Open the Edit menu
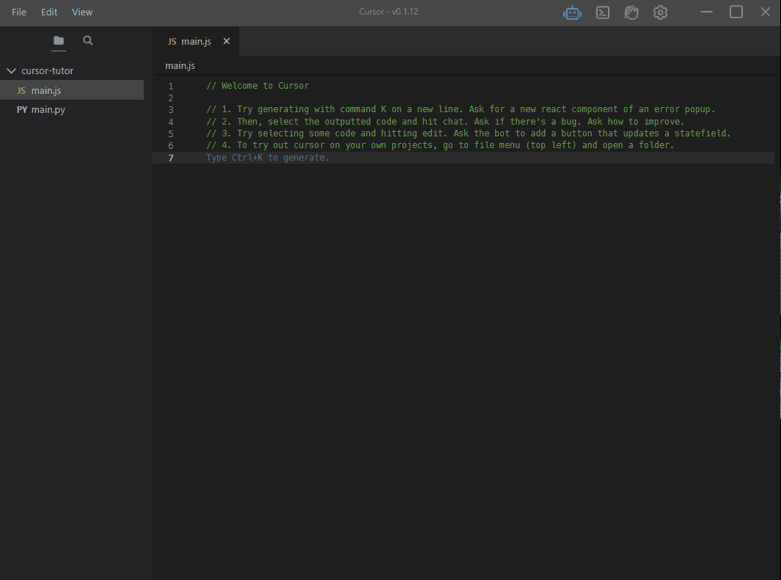The image size is (781, 580). point(49,12)
